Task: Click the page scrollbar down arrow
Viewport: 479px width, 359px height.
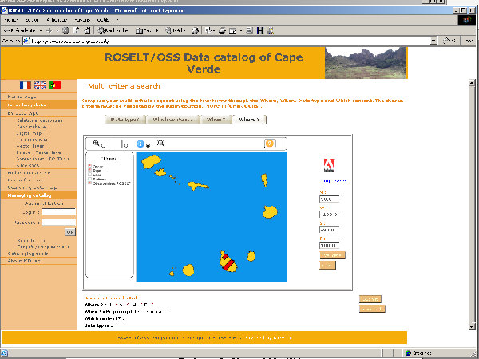Action: coord(472,326)
